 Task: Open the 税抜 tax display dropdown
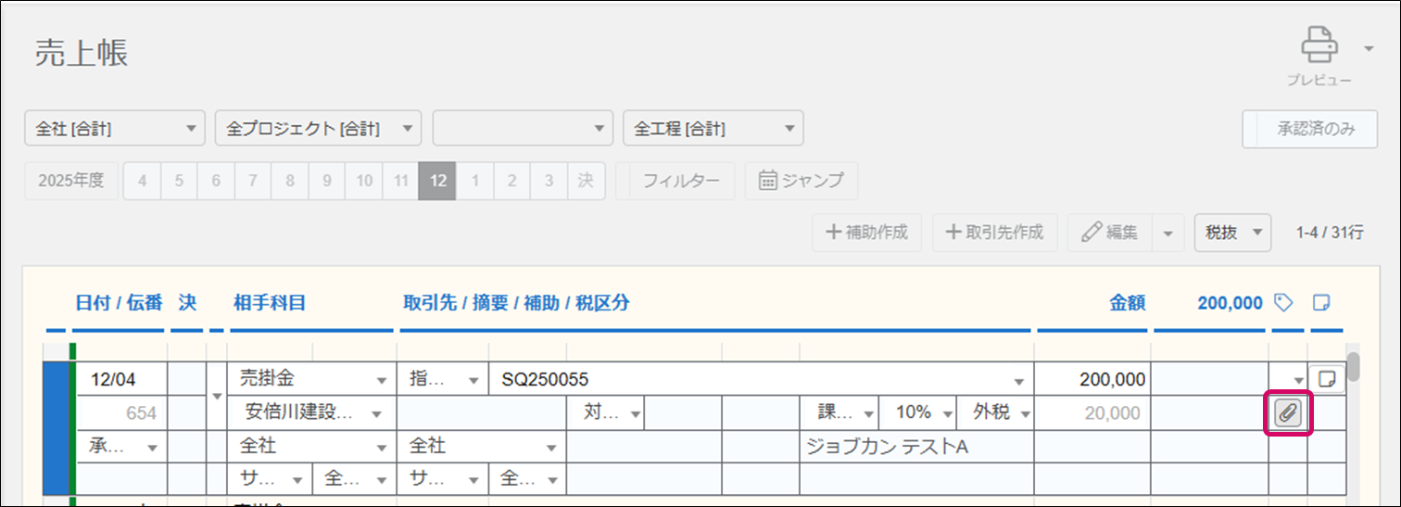(x=1232, y=233)
